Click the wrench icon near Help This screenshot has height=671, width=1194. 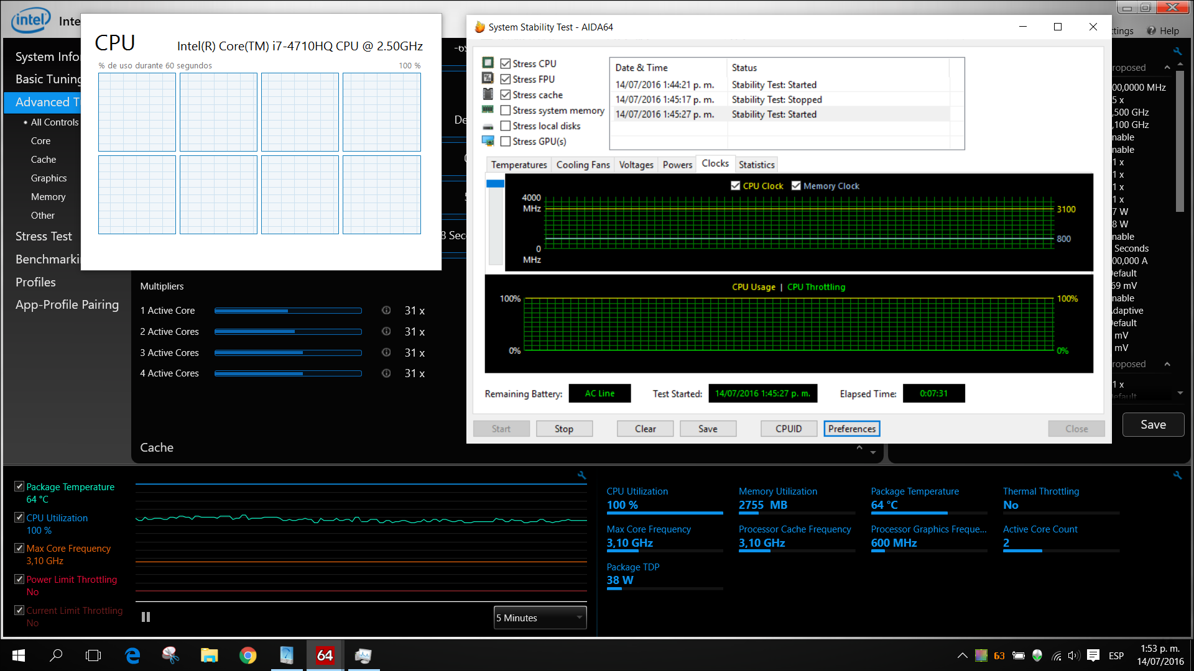(x=1178, y=51)
